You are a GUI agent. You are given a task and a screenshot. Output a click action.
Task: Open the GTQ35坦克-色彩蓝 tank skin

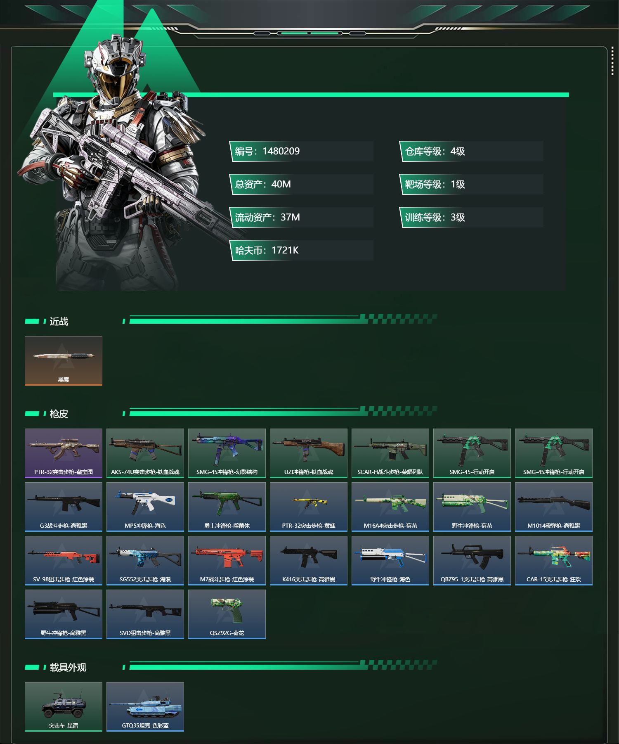(145, 707)
